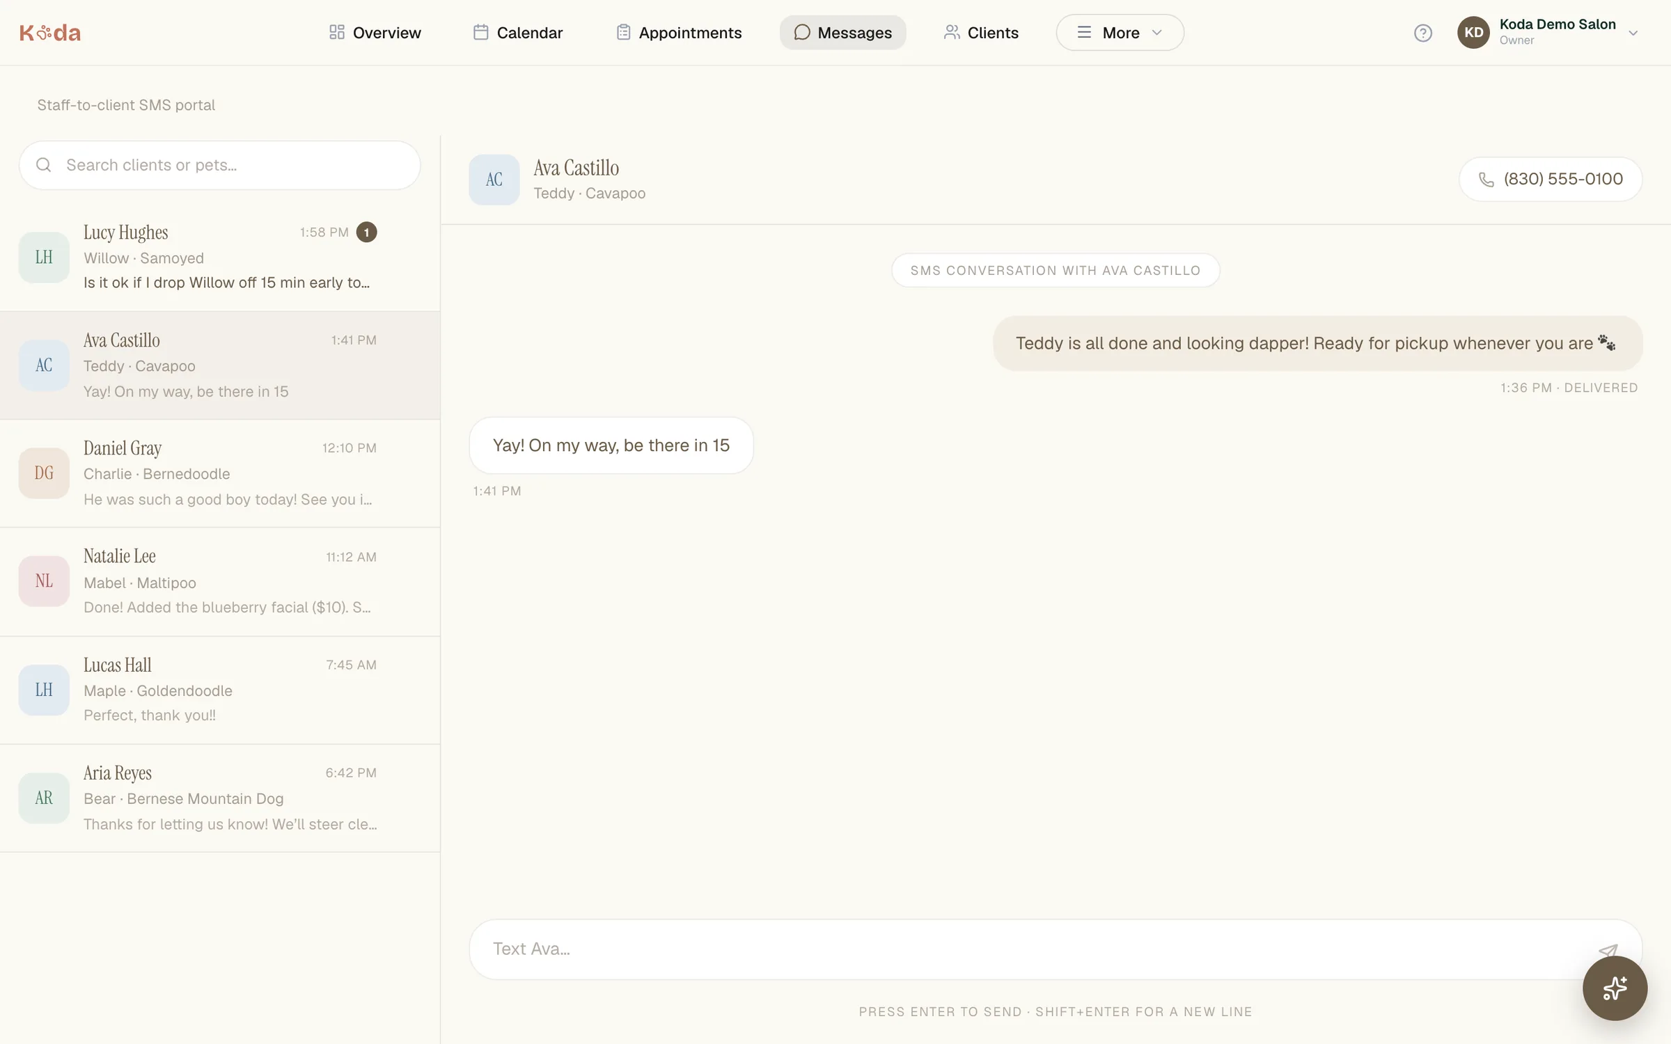Image resolution: width=1671 pixels, height=1044 pixels.
Task: Click Aria Reyes AR avatar
Action: pos(44,798)
